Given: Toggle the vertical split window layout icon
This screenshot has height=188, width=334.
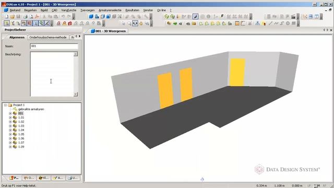Looking at the screenshot, I should point(317,16).
